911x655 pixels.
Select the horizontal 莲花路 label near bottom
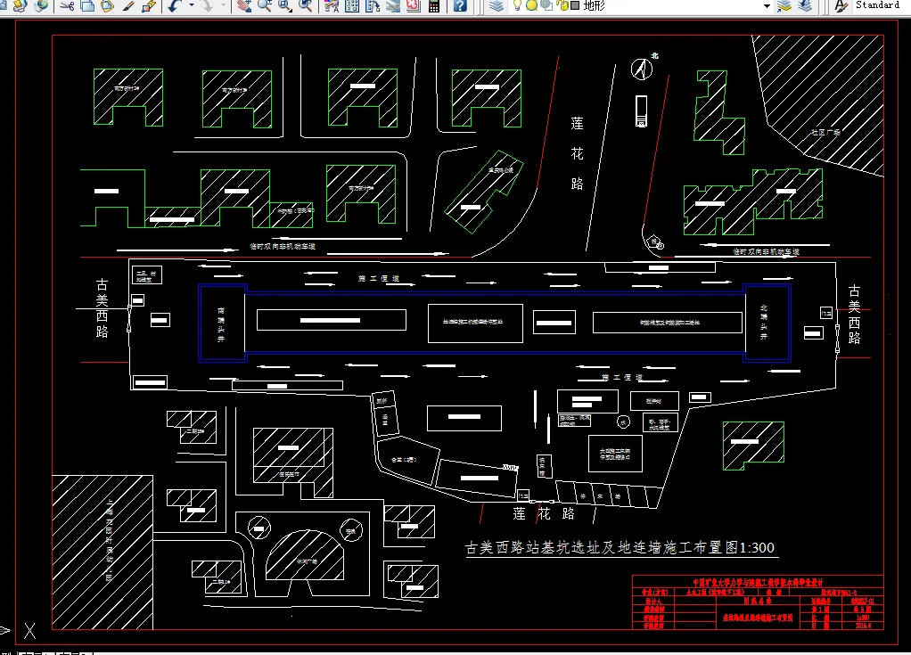[543, 513]
